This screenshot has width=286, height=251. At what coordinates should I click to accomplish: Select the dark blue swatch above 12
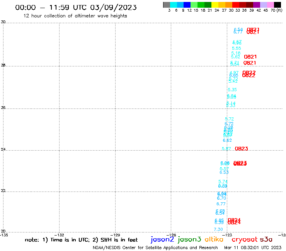coord(187,5)
